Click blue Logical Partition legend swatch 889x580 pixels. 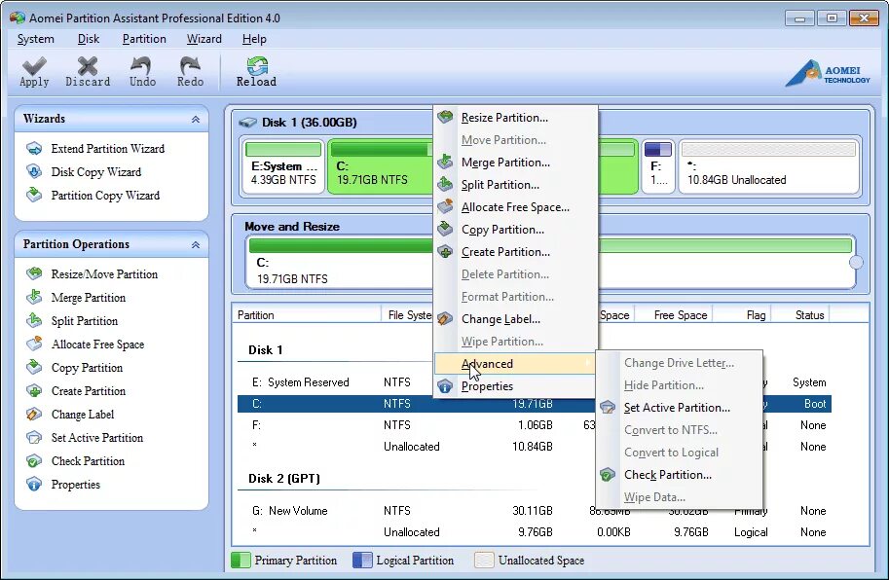pyautogui.click(x=362, y=561)
